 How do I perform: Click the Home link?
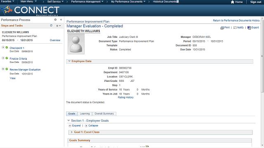pyautogui.click(x=239, y=2)
